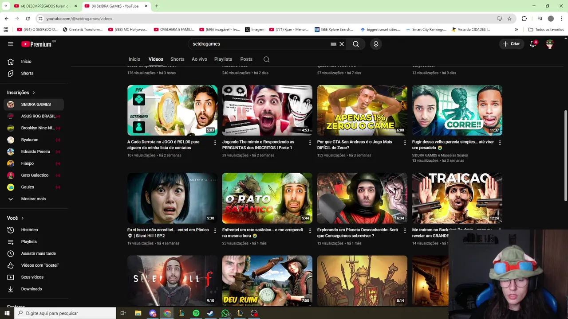
Task: Open the Brooklyn Nine-Ni... subscription
Action: click(34, 128)
